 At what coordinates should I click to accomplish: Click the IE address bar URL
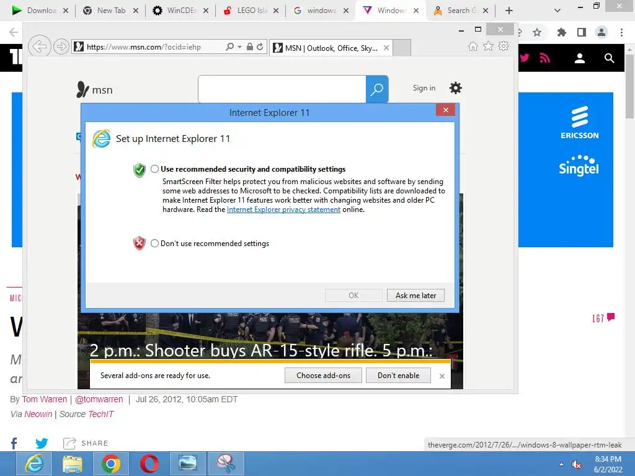tap(144, 47)
